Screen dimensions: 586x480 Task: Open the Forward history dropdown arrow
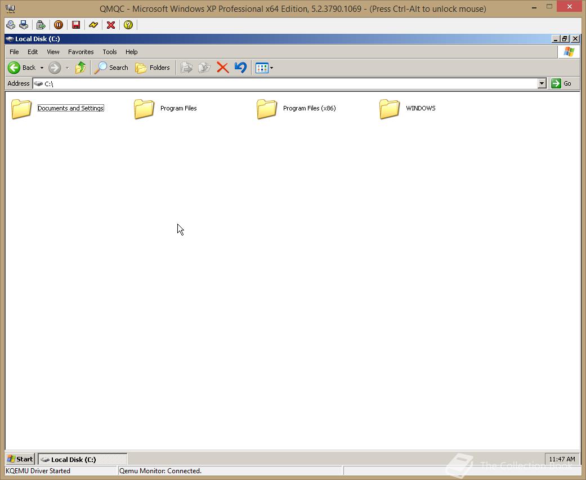click(x=68, y=68)
